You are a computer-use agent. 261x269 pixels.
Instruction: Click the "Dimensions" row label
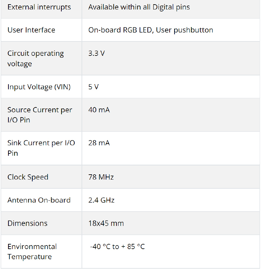[x=27, y=223]
